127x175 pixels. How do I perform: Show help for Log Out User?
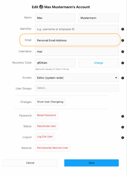[123, 138]
